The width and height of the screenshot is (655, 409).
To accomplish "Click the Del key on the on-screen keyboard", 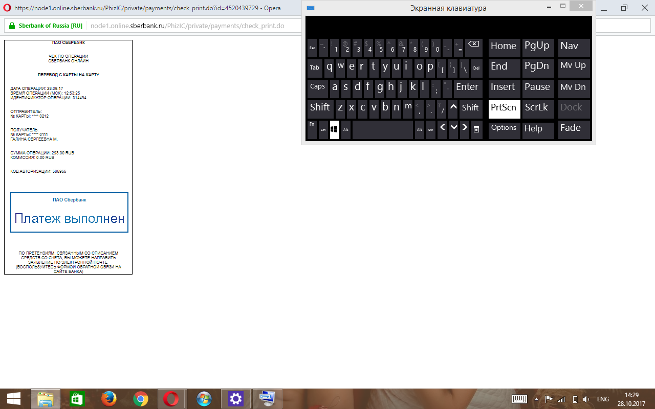I will pyautogui.click(x=476, y=69).
